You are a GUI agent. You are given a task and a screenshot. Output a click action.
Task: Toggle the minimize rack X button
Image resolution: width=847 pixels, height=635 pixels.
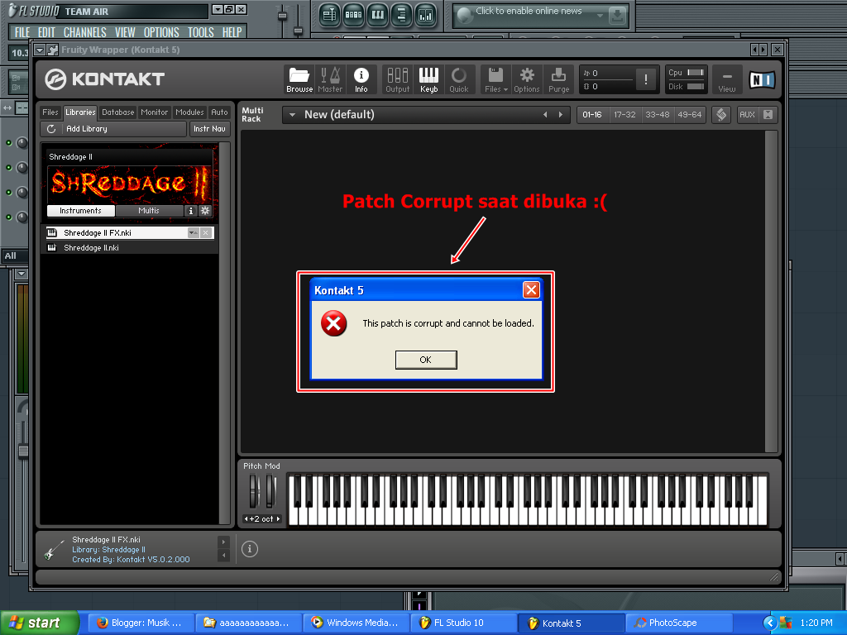pyautogui.click(x=768, y=114)
